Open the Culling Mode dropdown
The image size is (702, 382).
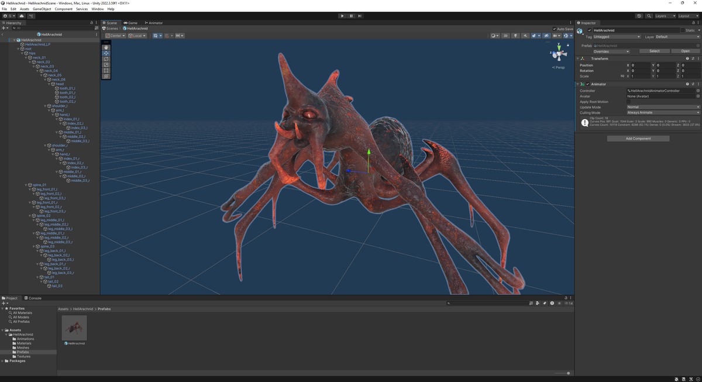pos(663,112)
